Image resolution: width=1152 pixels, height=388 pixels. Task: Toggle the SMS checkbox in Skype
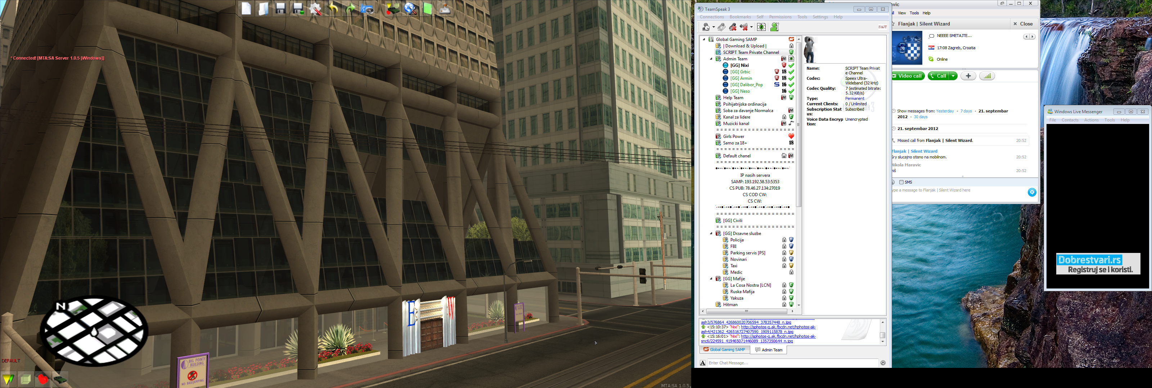901,182
